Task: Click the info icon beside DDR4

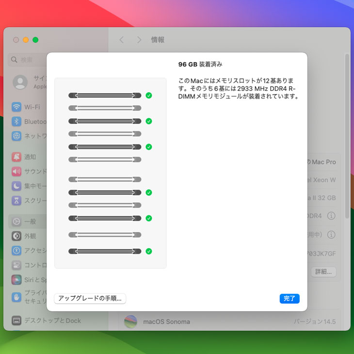Action: 331,216
